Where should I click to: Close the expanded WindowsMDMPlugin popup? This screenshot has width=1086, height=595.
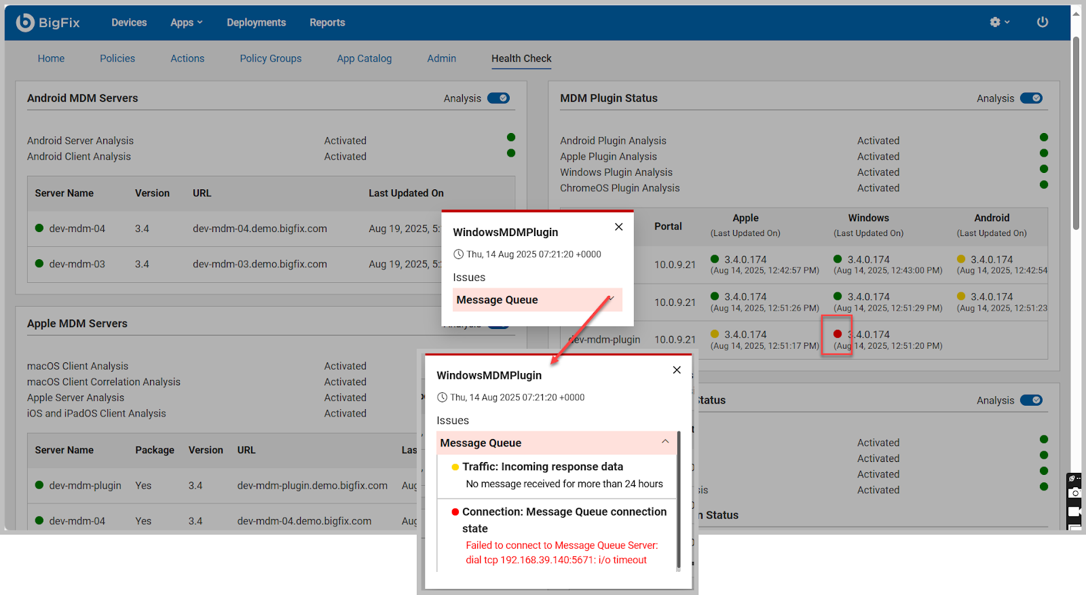coord(677,370)
